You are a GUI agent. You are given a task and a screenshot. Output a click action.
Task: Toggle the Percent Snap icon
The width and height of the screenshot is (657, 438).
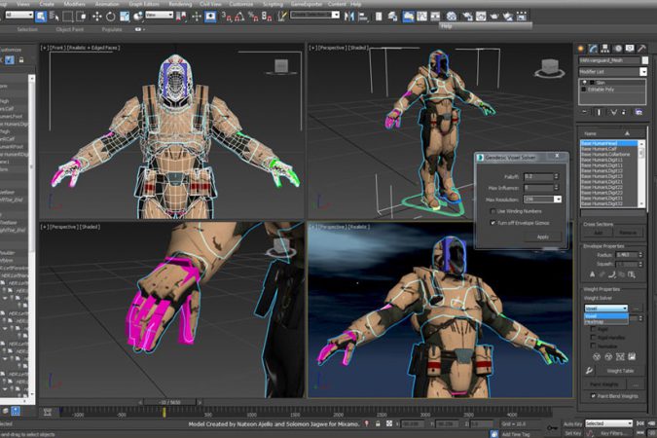pos(253,17)
